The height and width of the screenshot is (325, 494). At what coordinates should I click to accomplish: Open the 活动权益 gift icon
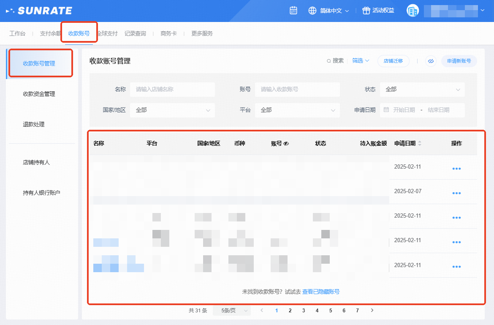click(366, 11)
